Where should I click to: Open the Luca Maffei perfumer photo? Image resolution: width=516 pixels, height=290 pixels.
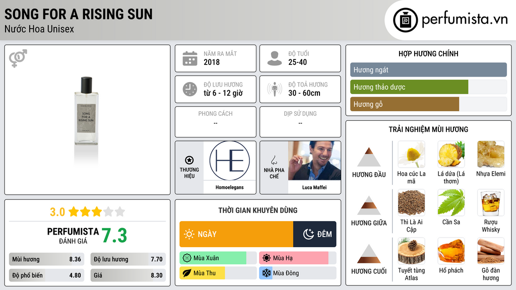[314, 161]
